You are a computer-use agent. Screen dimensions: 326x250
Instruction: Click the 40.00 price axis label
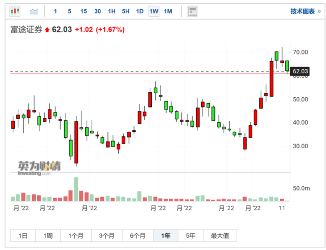(x=300, y=123)
